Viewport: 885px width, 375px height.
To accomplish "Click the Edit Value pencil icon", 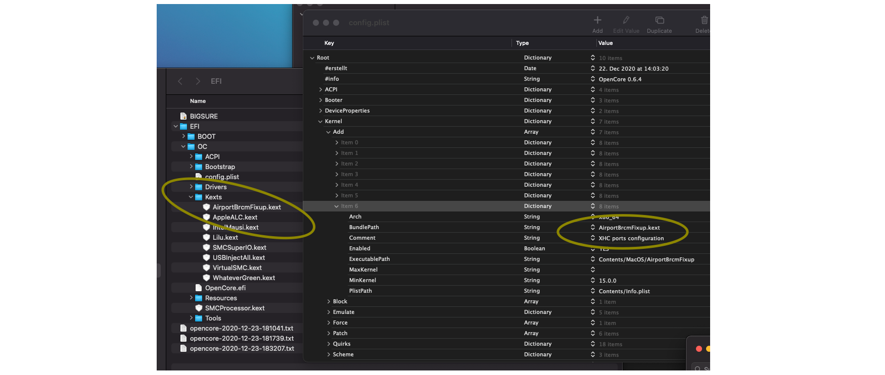I will click(626, 20).
